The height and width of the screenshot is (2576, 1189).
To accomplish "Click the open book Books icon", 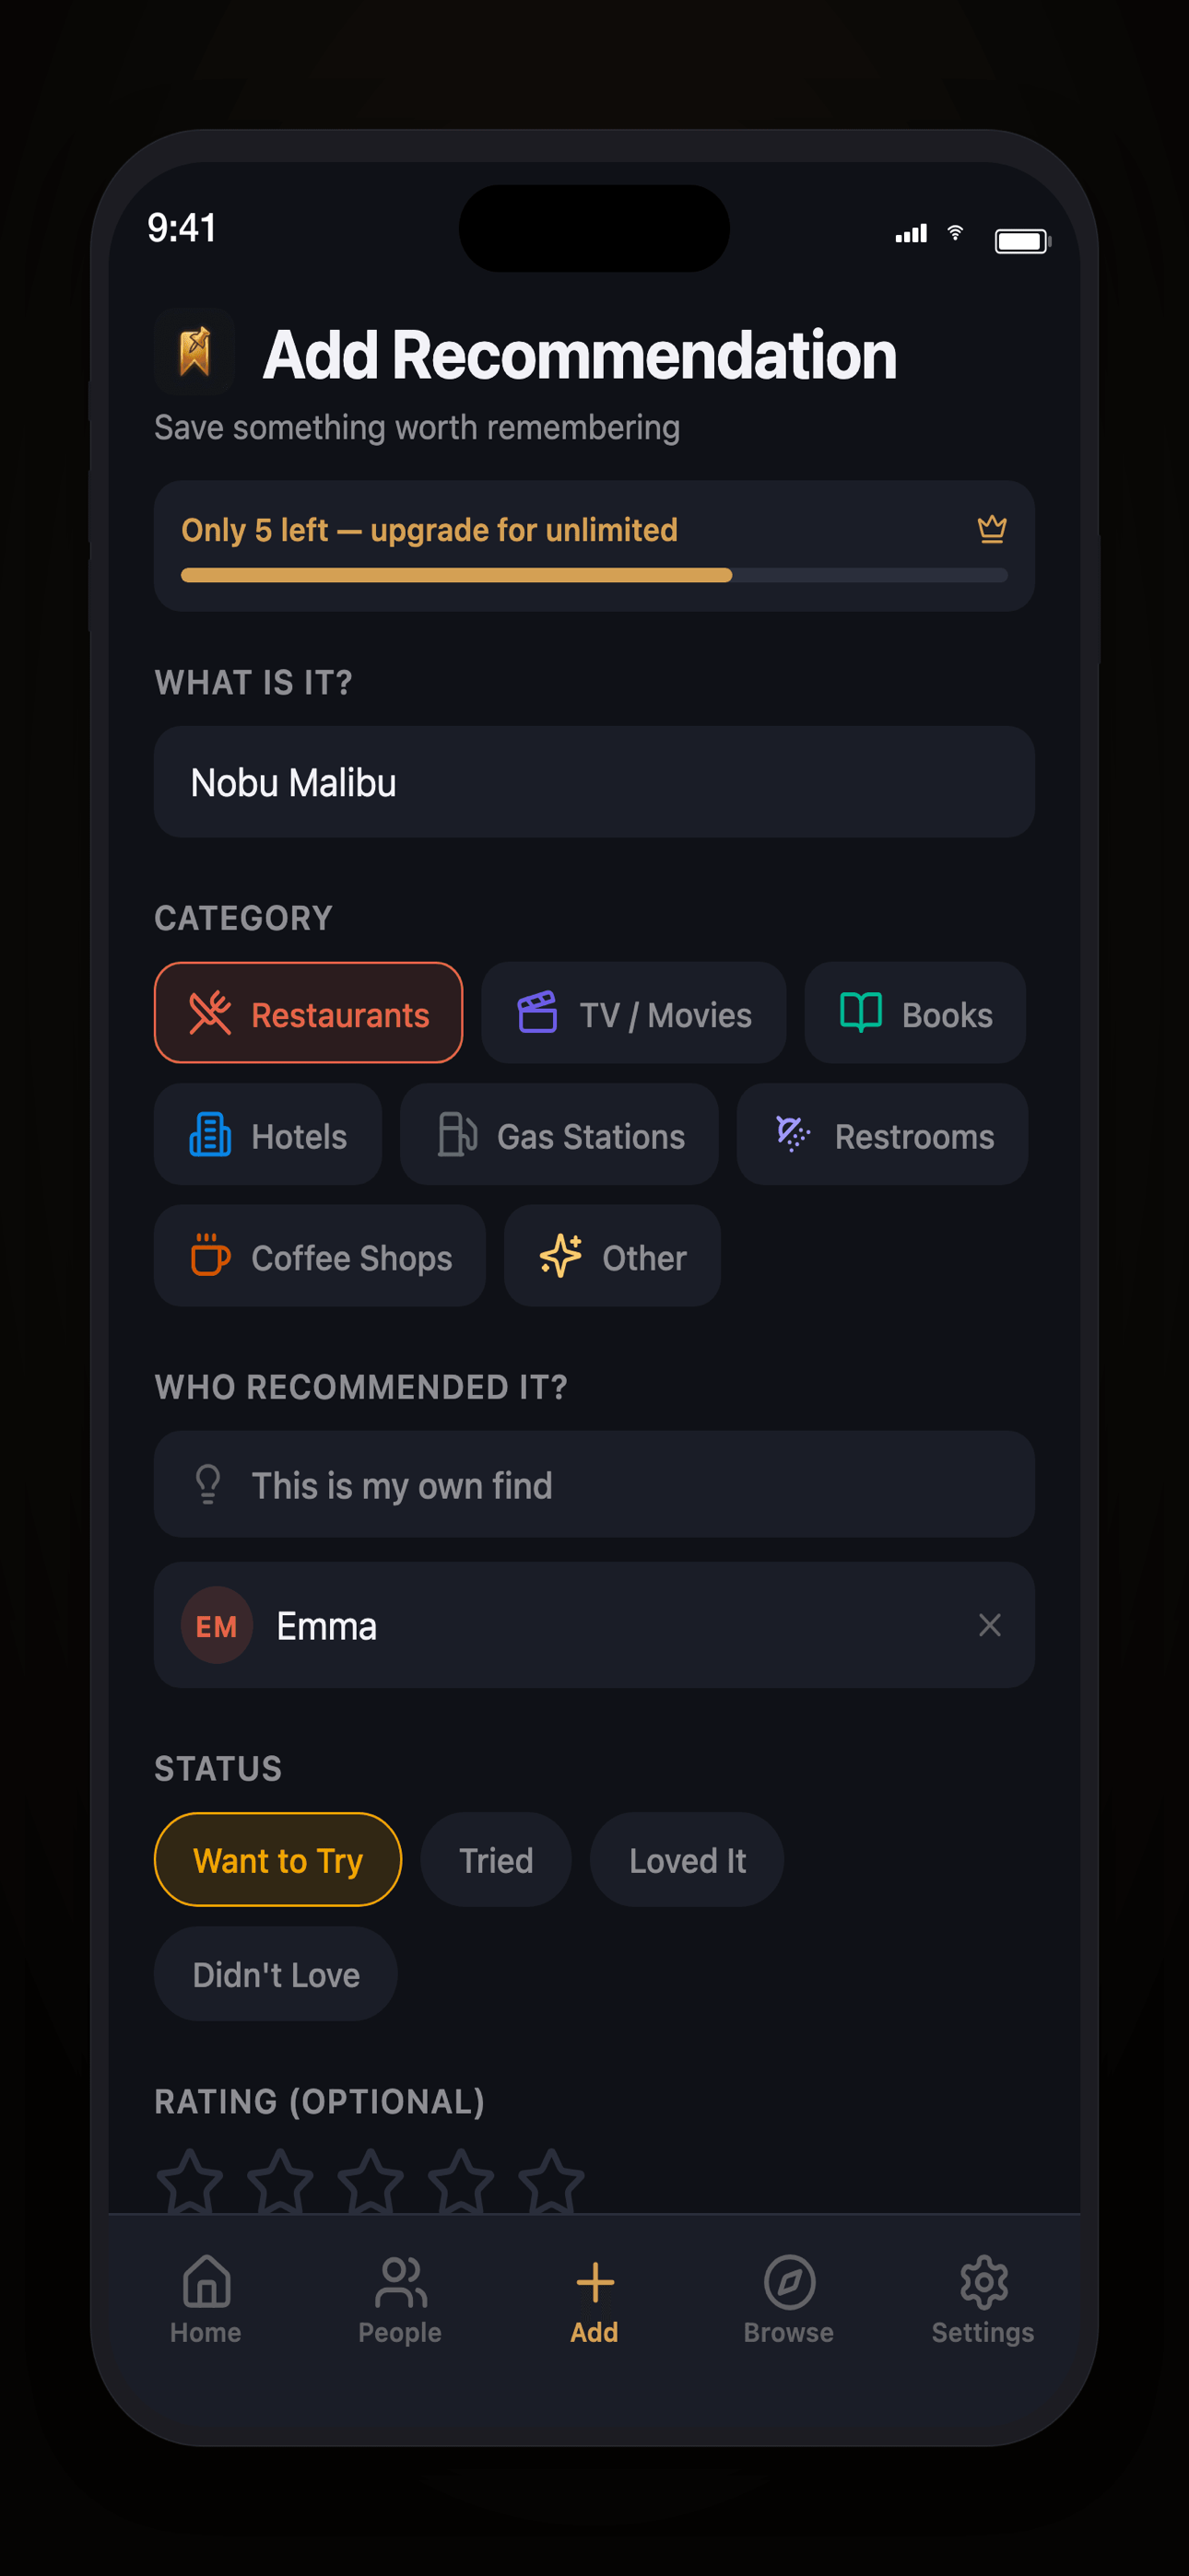I will point(861,1013).
